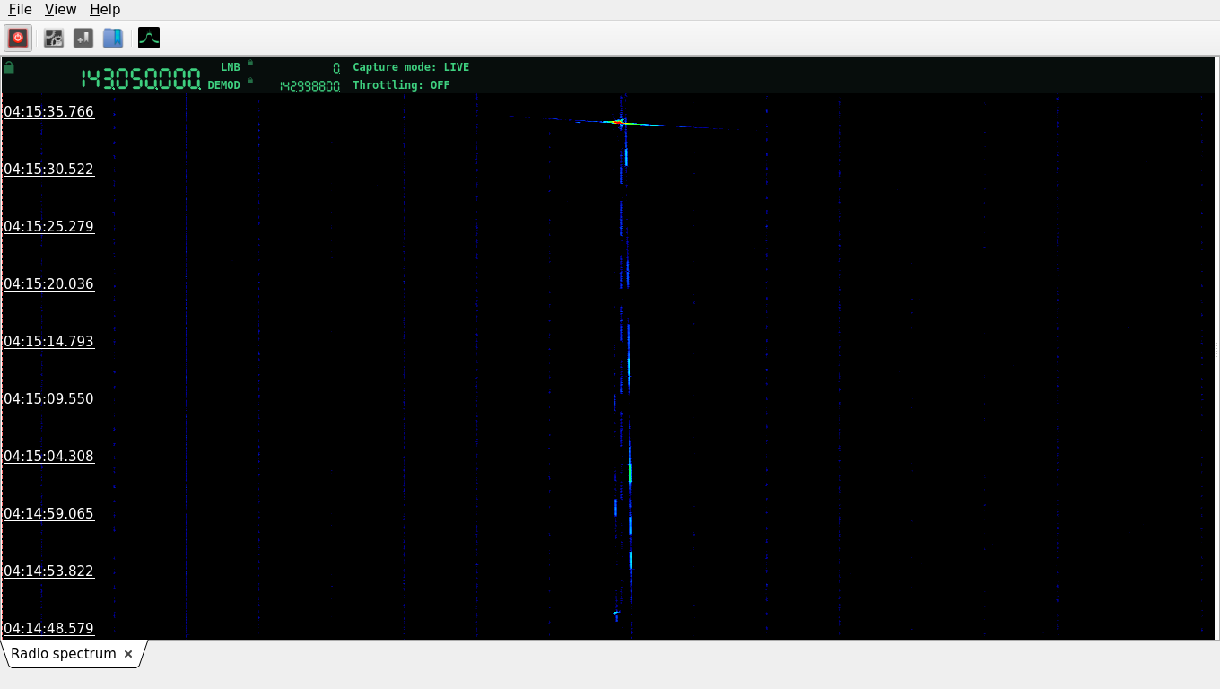Open the bookmark manager book icon
The image size is (1220, 689).
coord(113,38)
